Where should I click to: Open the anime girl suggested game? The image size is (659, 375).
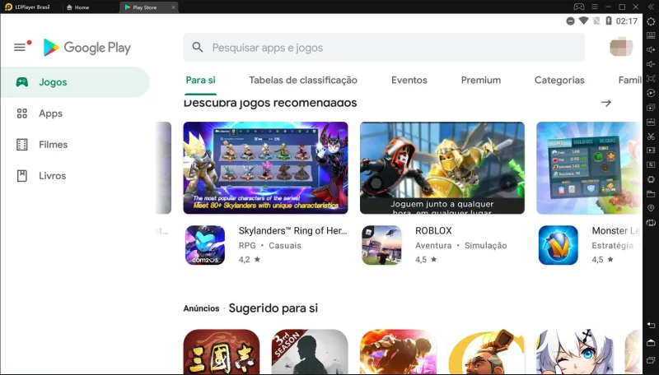pyautogui.click(x=574, y=352)
